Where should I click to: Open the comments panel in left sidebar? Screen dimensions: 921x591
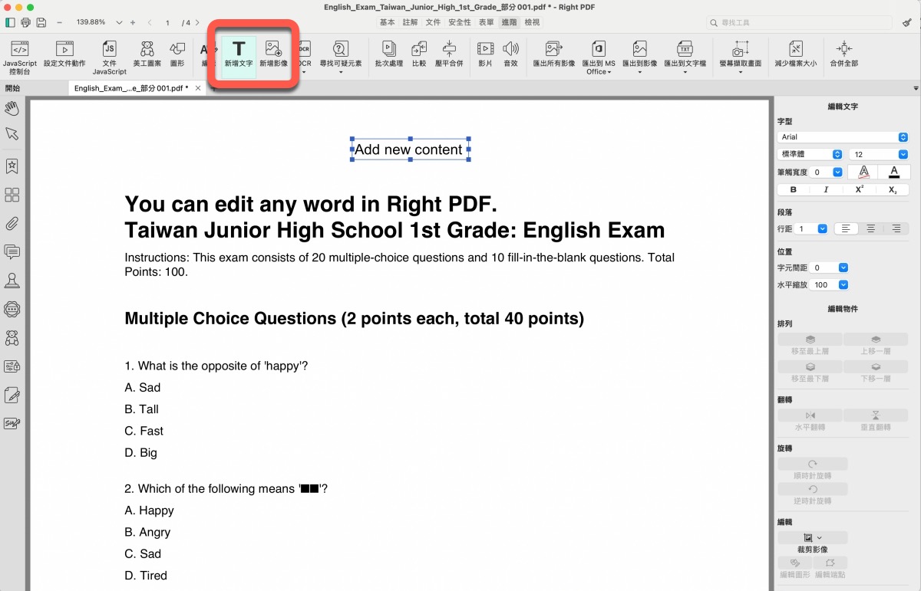[x=12, y=251]
